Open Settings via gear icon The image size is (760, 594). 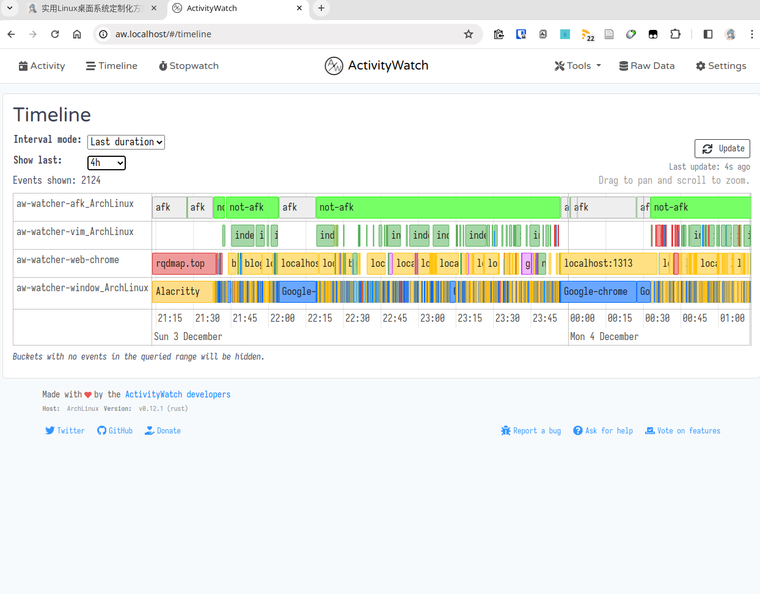coord(701,66)
